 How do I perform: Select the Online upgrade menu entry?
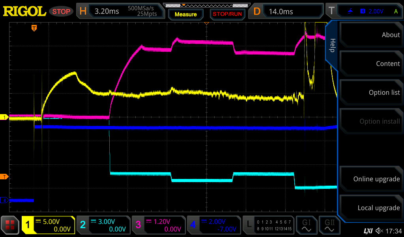(x=371, y=179)
